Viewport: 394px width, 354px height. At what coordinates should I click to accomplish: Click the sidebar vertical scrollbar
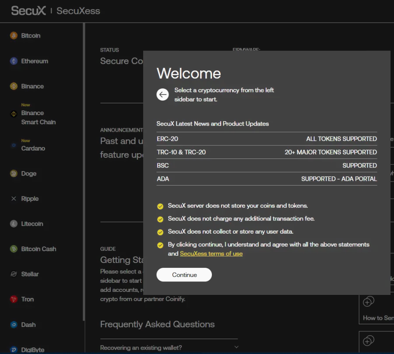point(84,172)
